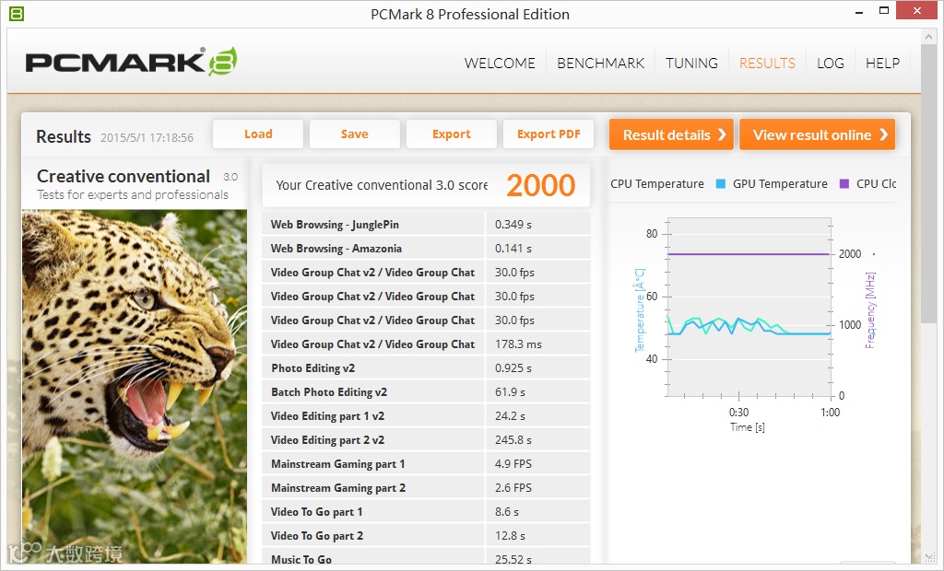Click the temperature and frequency chart
Image resolution: width=944 pixels, height=571 pixels.
click(x=749, y=308)
